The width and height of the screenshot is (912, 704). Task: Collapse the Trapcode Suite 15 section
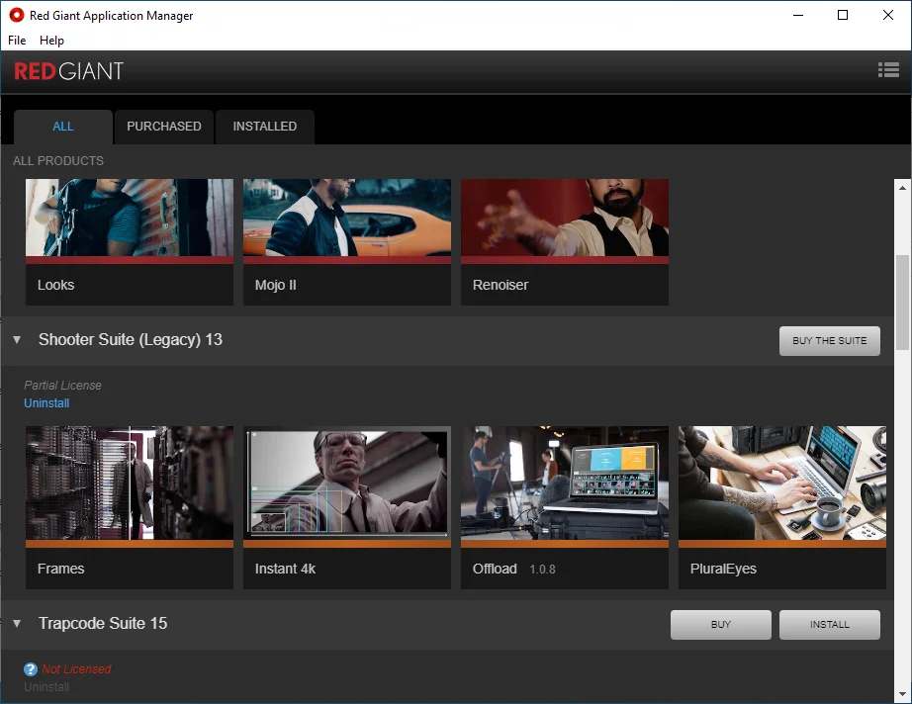click(17, 623)
